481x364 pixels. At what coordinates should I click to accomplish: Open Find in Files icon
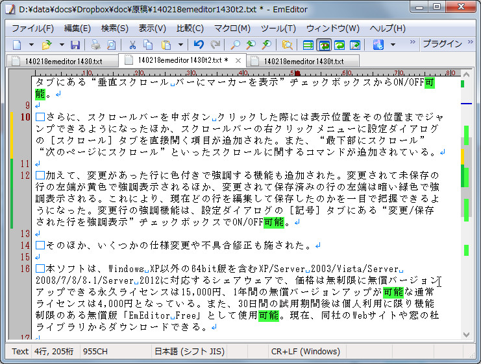click(x=287, y=45)
